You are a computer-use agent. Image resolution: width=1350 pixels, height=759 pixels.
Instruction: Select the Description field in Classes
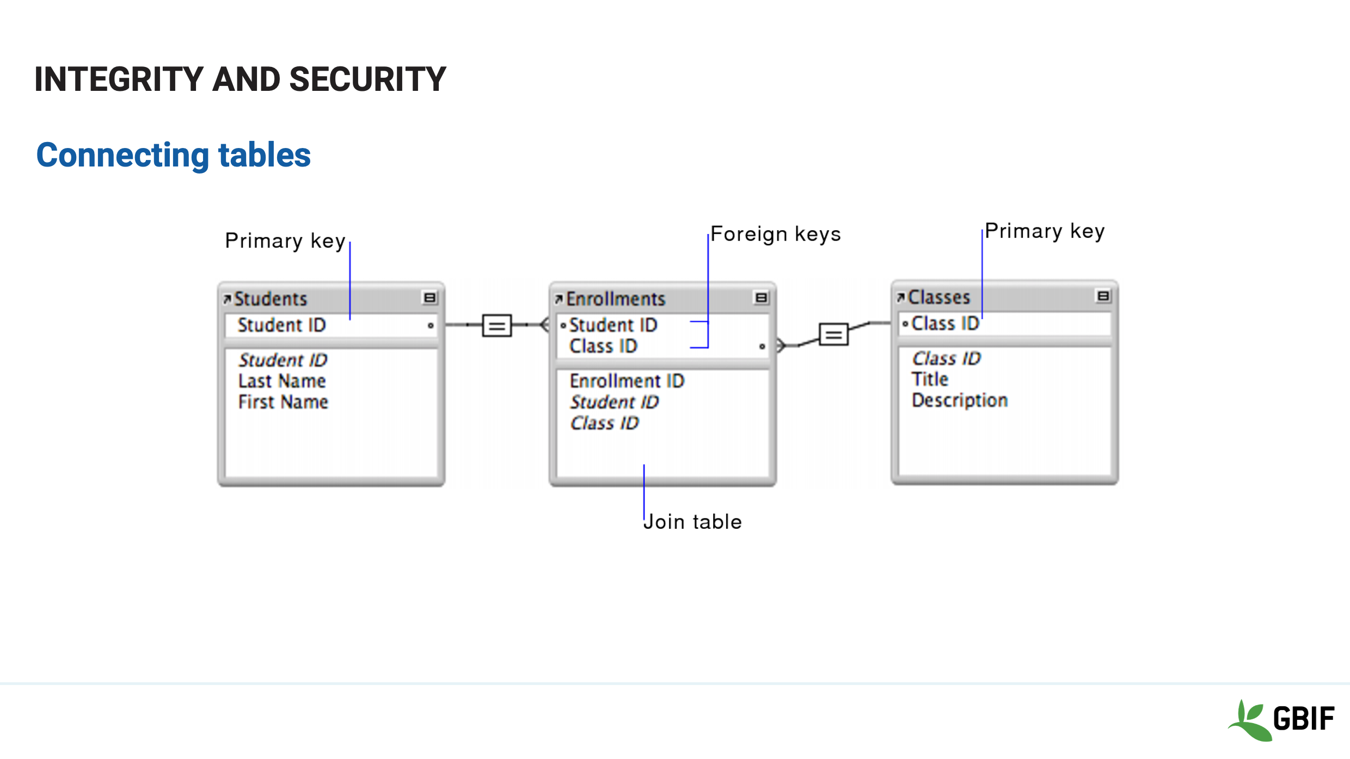[960, 400]
